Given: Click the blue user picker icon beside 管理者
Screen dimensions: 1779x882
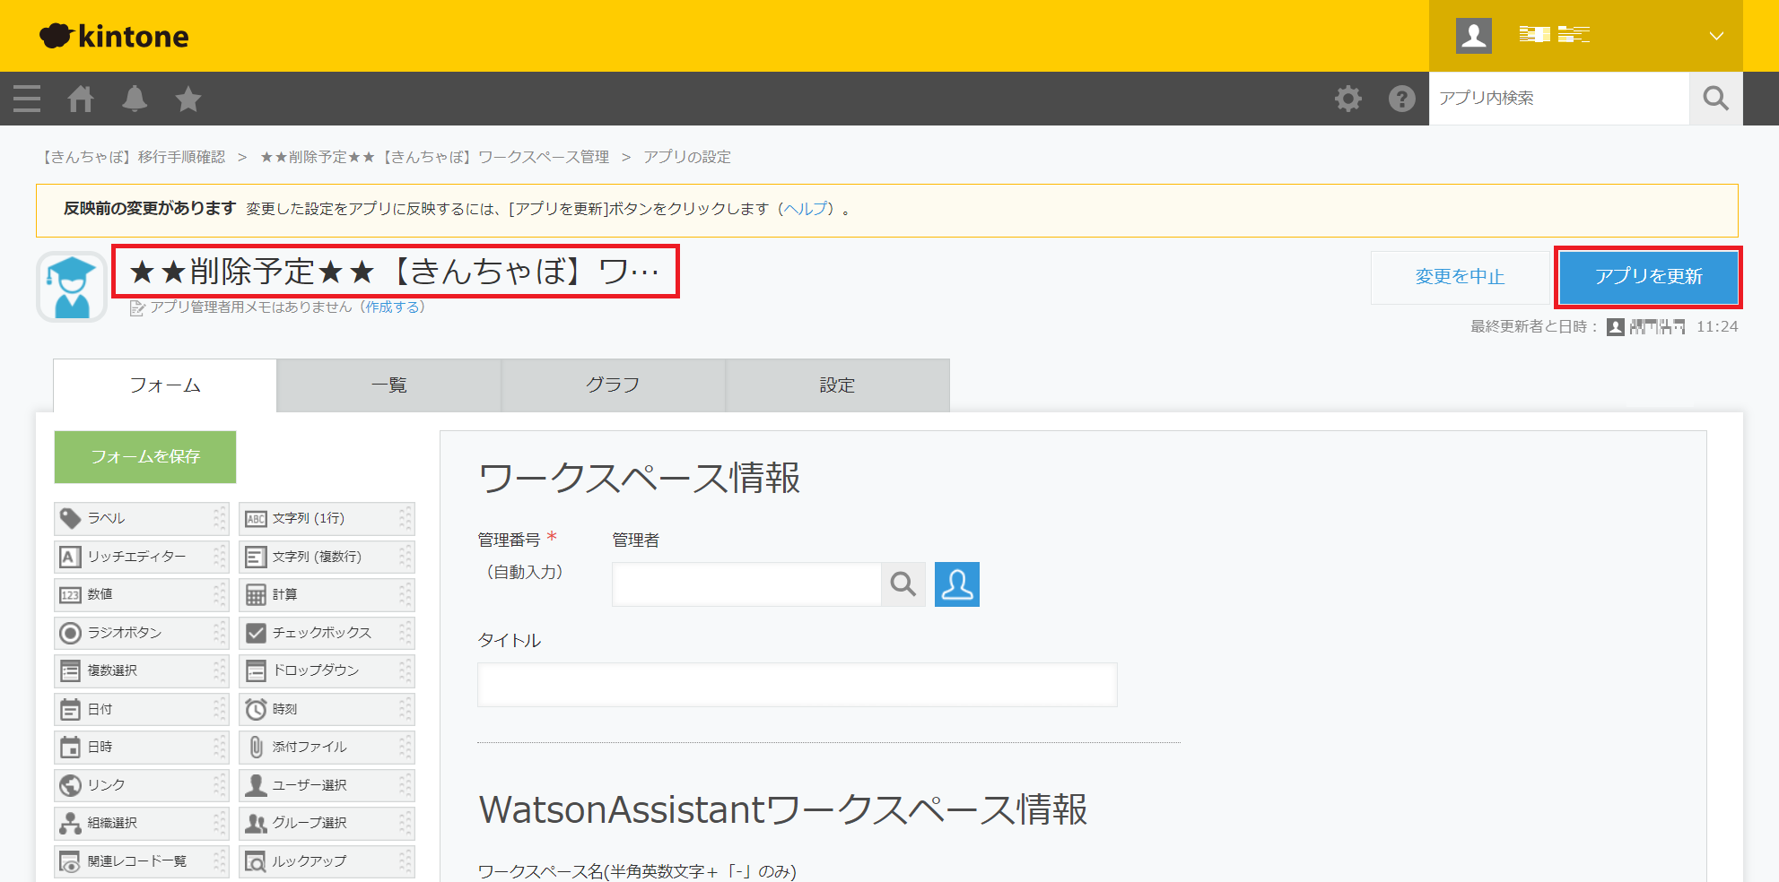Looking at the screenshot, I should click(956, 584).
